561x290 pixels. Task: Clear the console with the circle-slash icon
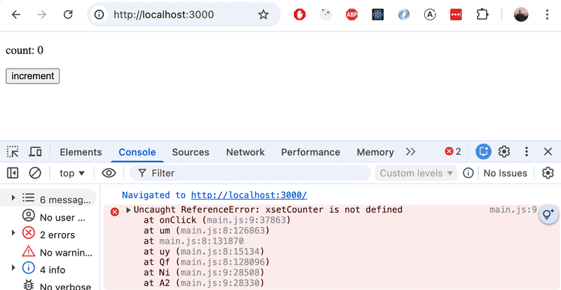[35, 173]
